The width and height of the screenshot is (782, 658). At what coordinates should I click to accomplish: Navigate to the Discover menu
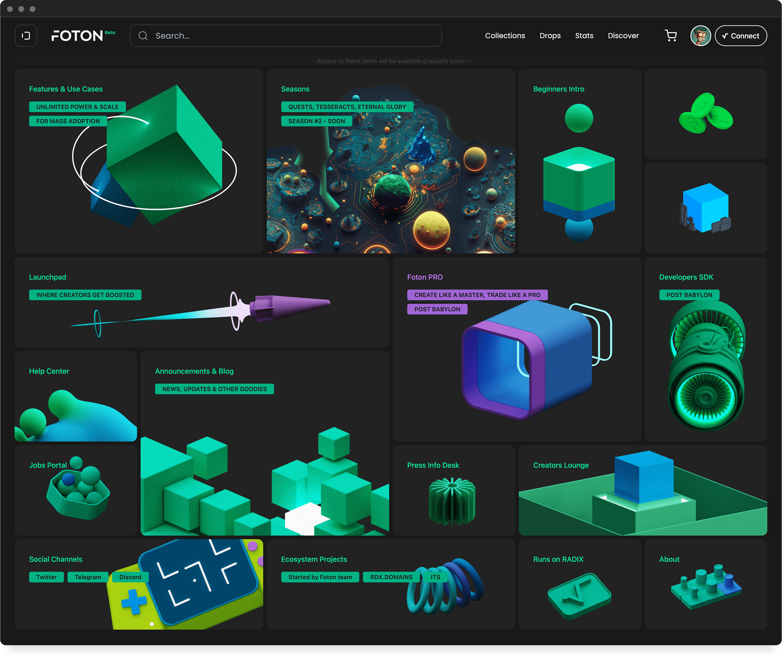(623, 36)
